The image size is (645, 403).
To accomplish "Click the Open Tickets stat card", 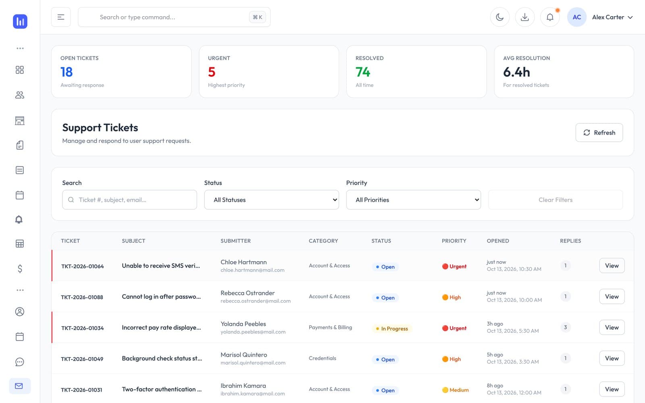I will point(121,71).
